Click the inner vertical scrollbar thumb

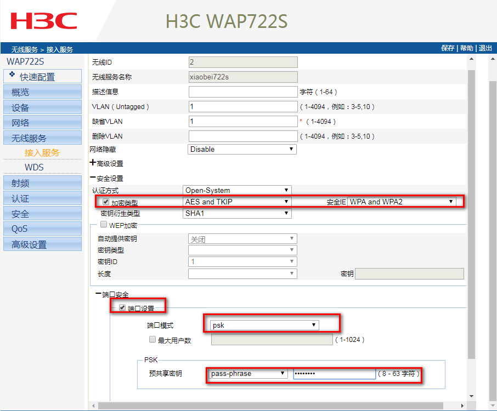click(471, 215)
